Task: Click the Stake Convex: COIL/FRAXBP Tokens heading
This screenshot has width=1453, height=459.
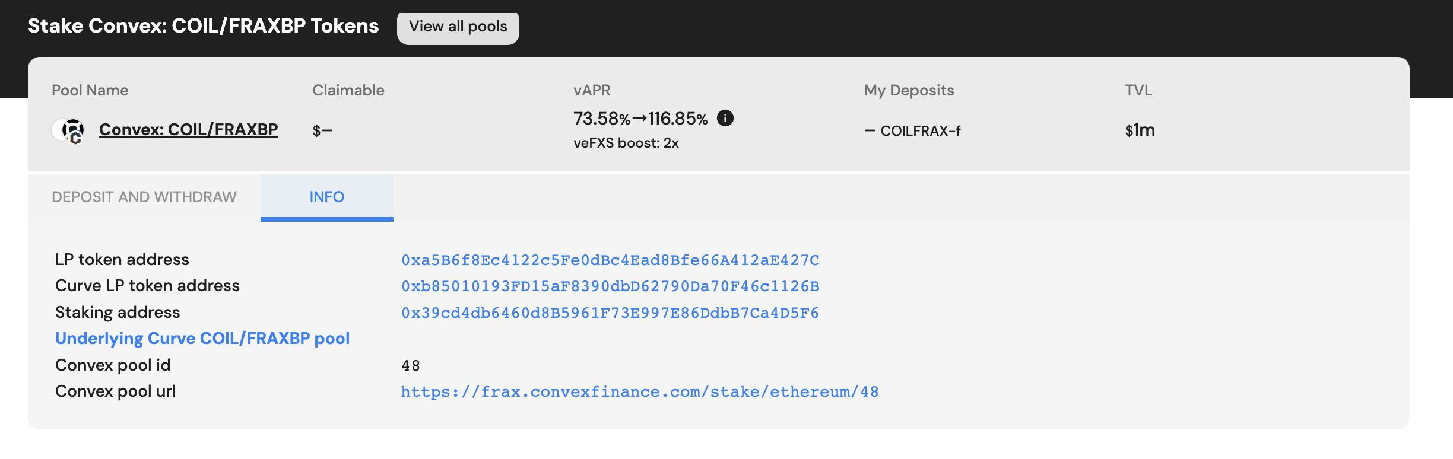Action: (x=203, y=26)
